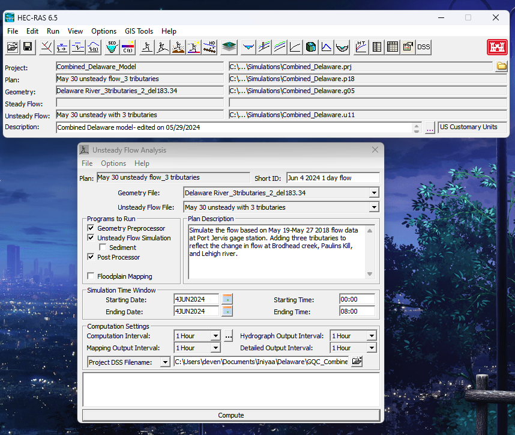This screenshot has width=515, height=435.
Task: Open RAS Mapper layers icon
Action: coord(229,47)
